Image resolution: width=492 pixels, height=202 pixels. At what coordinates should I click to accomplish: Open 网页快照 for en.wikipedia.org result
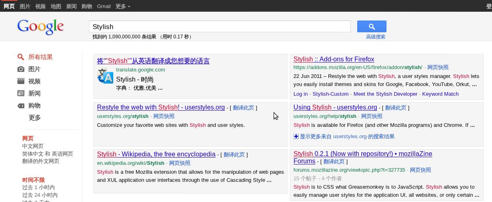tap(180, 163)
